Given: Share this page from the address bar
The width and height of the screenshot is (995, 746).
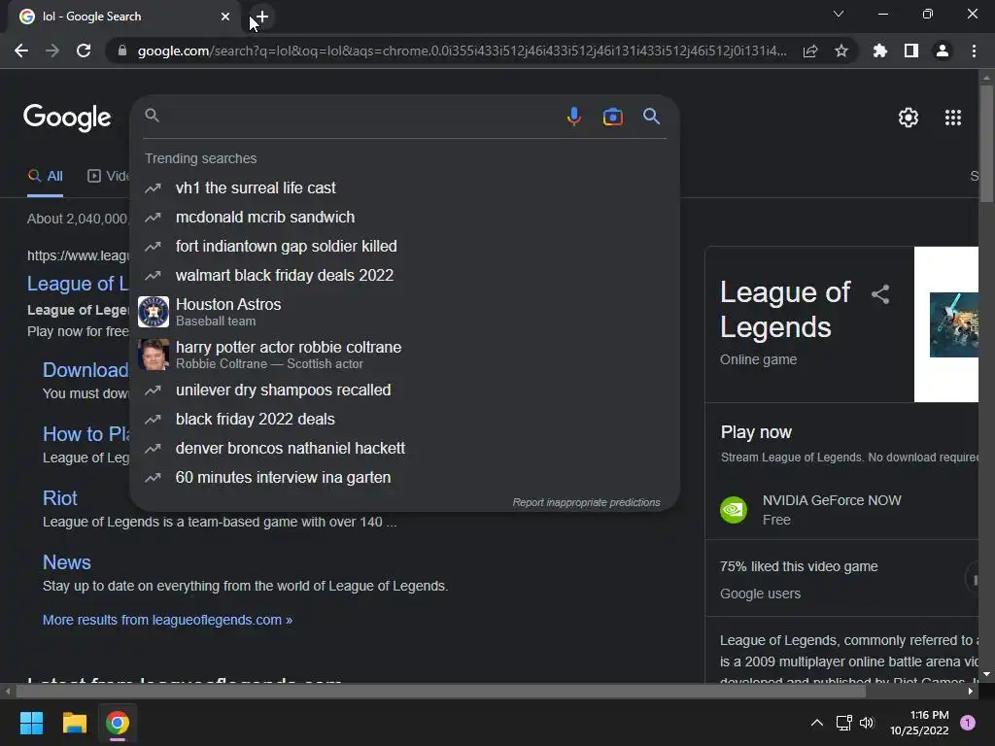Looking at the screenshot, I should pyautogui.click(x=810, y=51).
